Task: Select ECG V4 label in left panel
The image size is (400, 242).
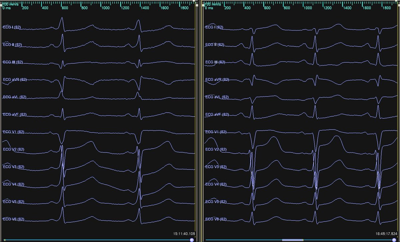Action: click(13, 184)
